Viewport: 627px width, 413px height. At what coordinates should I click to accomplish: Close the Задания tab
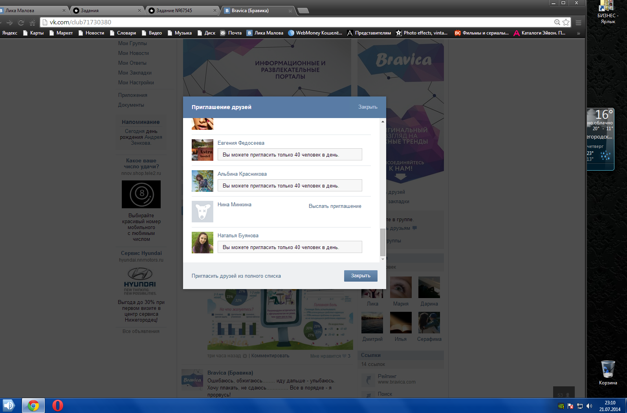pyautogui.click(x=139, y=11)
